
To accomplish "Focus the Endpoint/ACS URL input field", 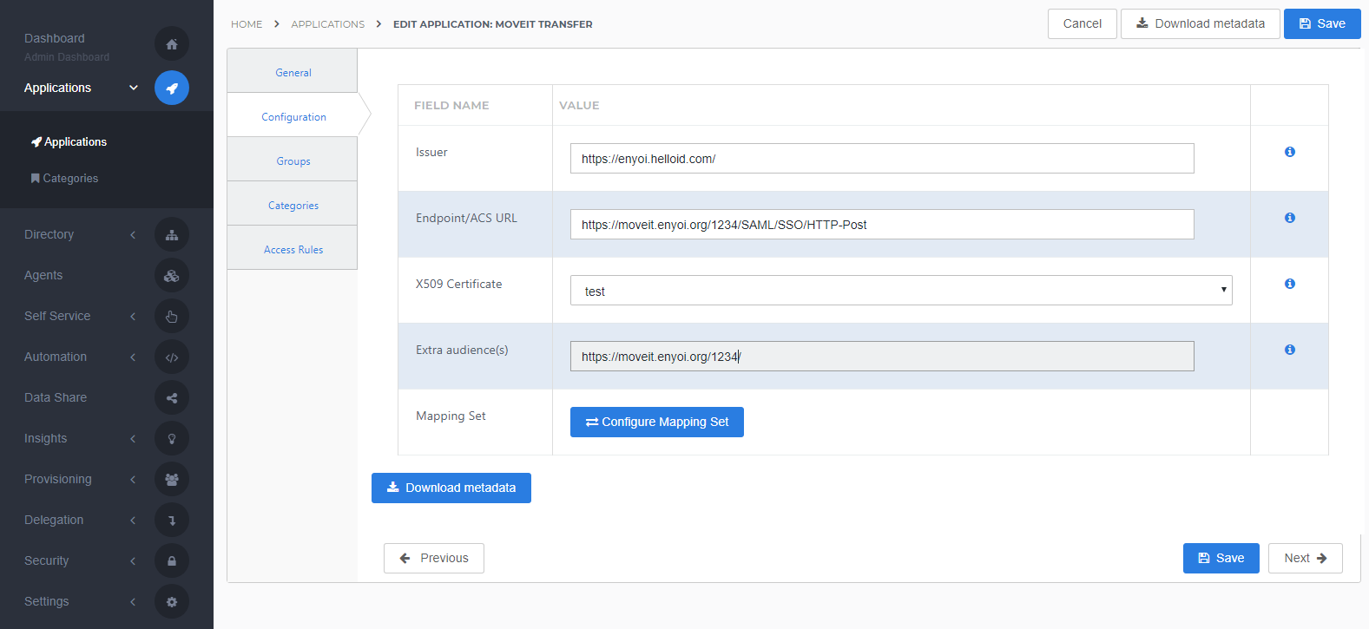I will click(882, 224).
